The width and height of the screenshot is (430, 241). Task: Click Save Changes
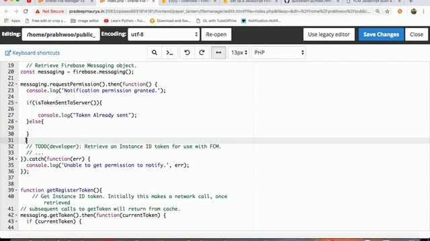381,34
